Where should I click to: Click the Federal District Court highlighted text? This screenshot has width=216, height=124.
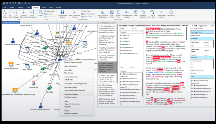156,72
